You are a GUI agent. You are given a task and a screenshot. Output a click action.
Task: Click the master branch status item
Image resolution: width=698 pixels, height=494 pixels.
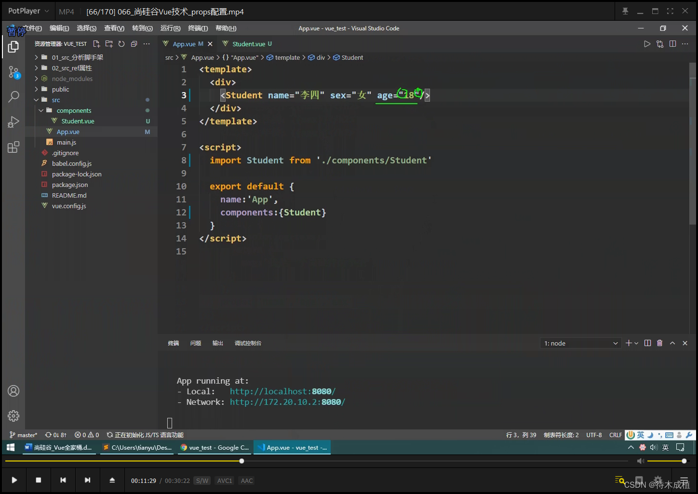23,435
